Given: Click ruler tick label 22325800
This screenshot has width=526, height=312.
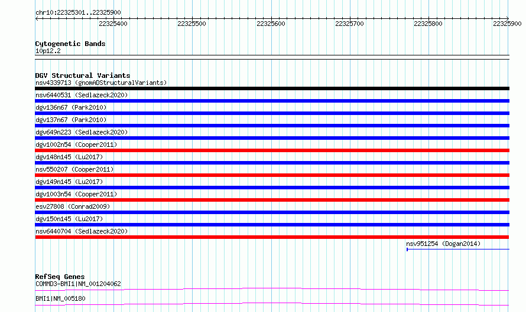Looking at the screenshot, I should (428, 24).
